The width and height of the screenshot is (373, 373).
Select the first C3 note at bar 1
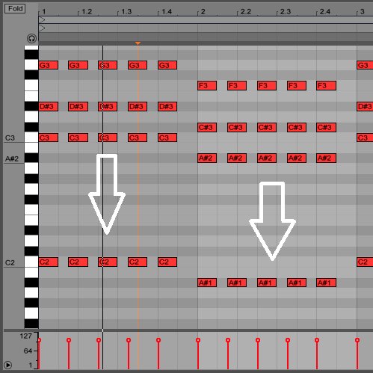tap(49, 138)
